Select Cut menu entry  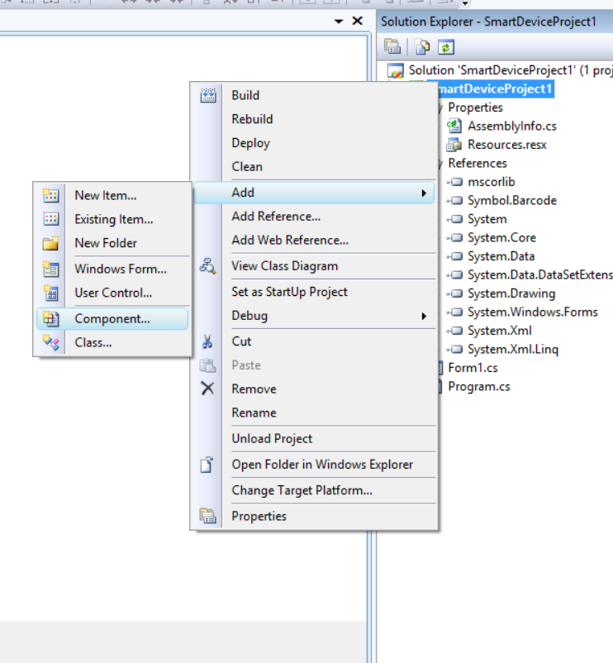point(313,341)
